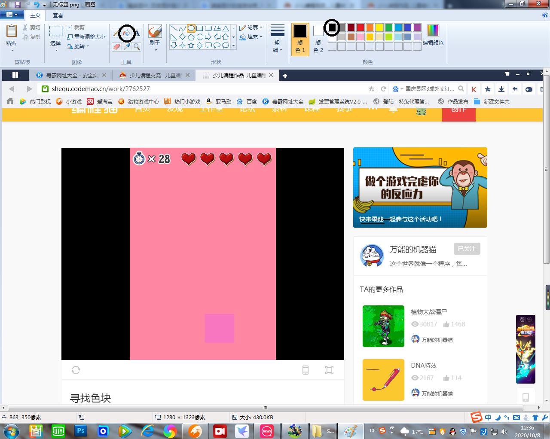Choose the oval shape in shapes gallery
The width and height of the screenshot is (550, 439).
(x=191, y=28)
